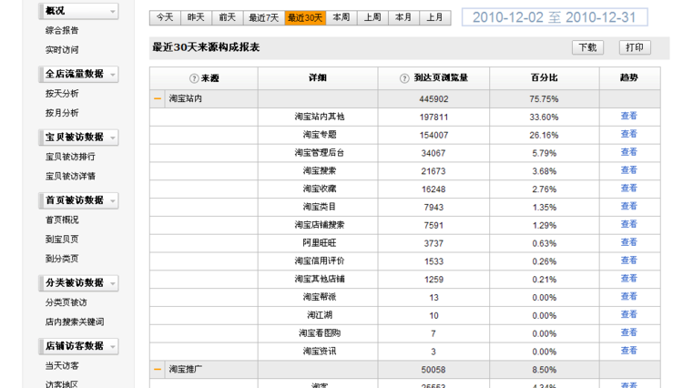Image resolution: width=683 pixels, height=388 pixels.
Task: Expand the 宝贝被访数据 section dropdown
Action: click(113, 138)
